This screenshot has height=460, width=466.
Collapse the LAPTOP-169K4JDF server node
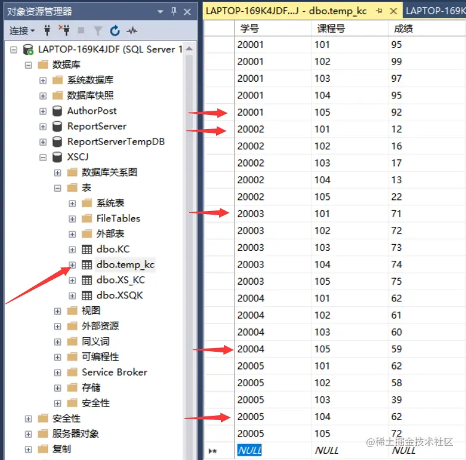point(14,50)
